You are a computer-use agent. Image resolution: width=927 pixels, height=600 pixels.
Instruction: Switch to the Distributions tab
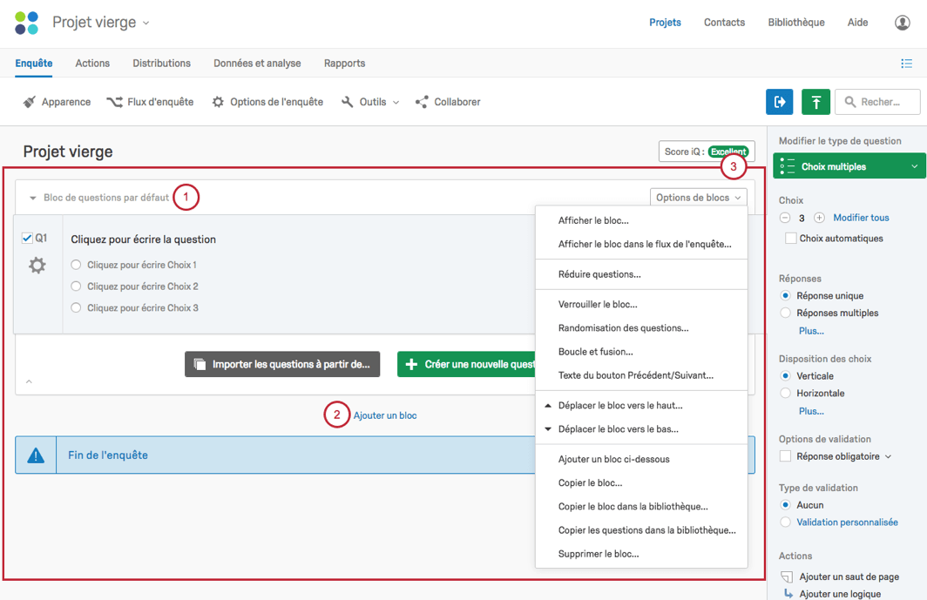click(x=161, y=64)
